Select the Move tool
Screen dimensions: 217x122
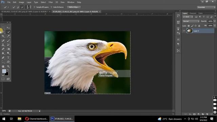point(8,28)
